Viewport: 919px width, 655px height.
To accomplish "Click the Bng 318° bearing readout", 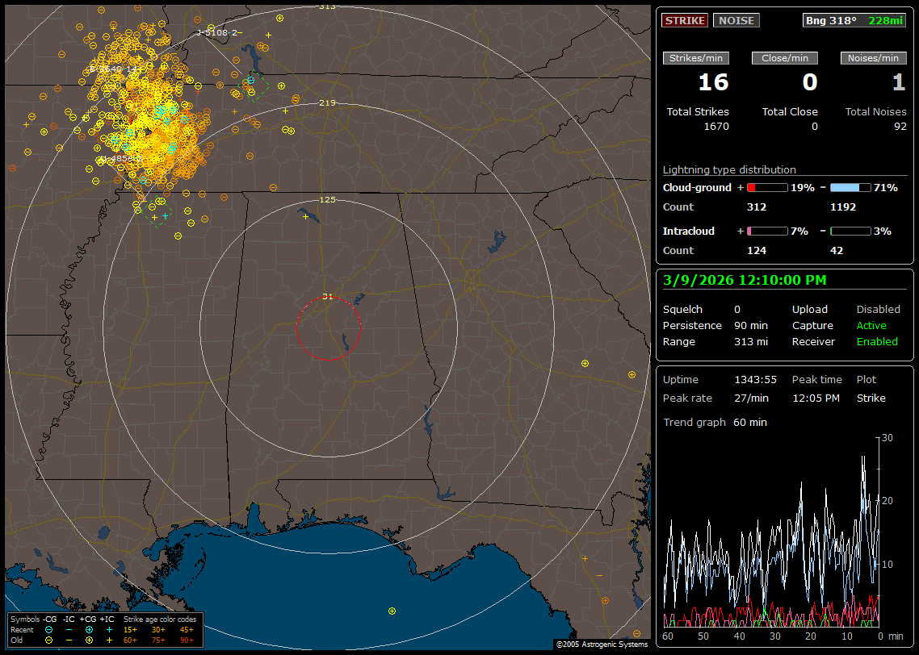I will (x=830, y=21).
